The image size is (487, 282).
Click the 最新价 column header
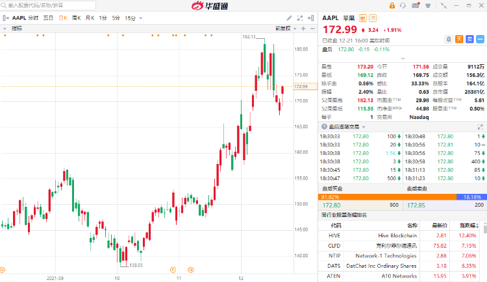click(x=440, y=225)
